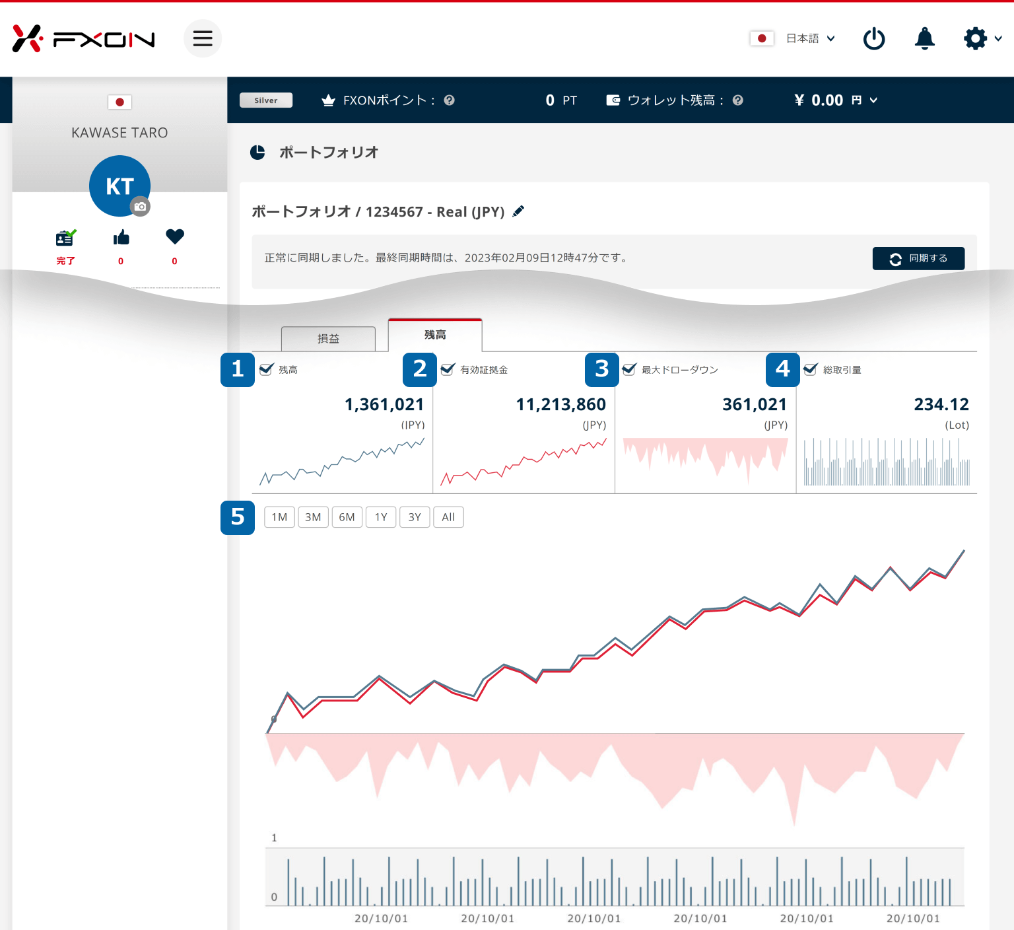Viewport: 1014px width, 930px height.
Task: Click the 0 PT points value
Action: [x=561, y=100]
